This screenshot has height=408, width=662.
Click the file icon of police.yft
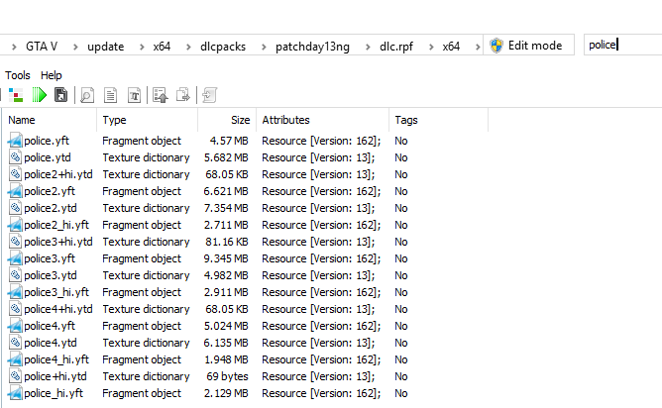[x=15, y=141]
